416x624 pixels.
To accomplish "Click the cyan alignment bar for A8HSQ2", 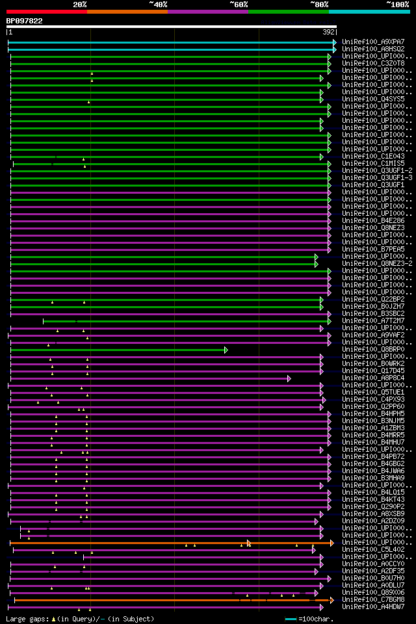I will point(171,49).
